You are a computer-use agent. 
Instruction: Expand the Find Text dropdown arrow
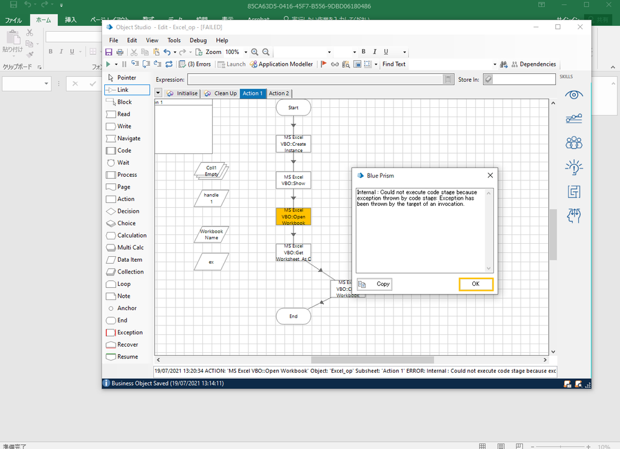click(494, 64)
